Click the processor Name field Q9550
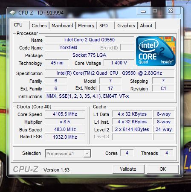 coord(90,40)
